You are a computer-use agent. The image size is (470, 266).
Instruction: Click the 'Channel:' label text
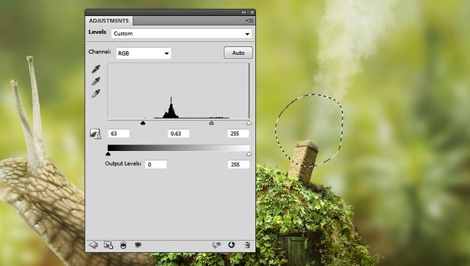[100, 52]
